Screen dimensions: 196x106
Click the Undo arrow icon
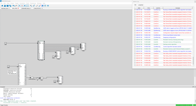click(x=13, y=6)
